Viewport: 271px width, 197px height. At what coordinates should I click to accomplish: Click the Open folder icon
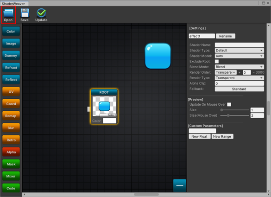pos(8,13)
